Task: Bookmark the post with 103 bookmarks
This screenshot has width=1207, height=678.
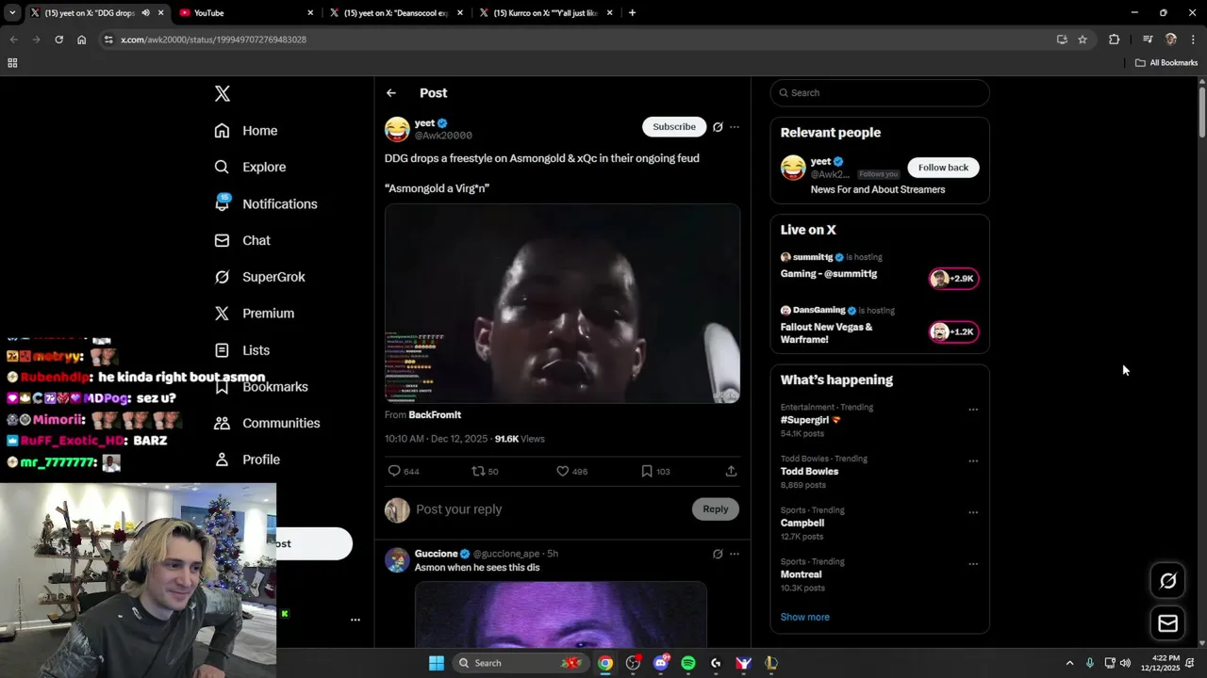Action: coord(655,471)
